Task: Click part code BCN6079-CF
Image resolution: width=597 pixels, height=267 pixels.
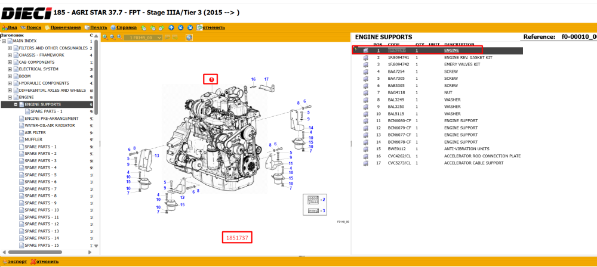Action: click(x=399, y=128)
